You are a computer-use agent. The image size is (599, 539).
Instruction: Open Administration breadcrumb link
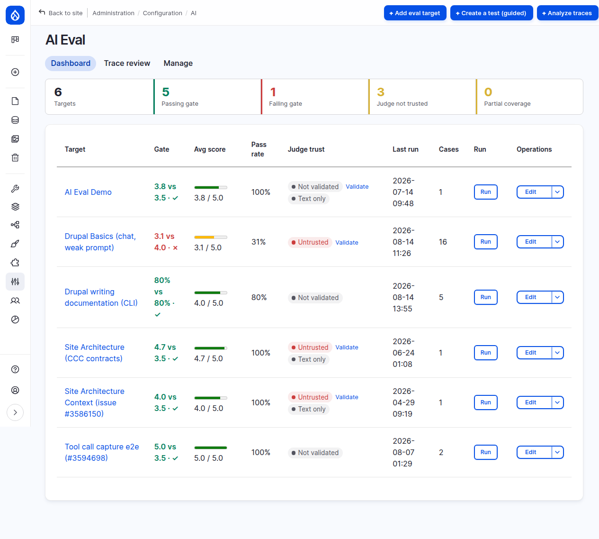pyautogui.click(x=113, y=13)
